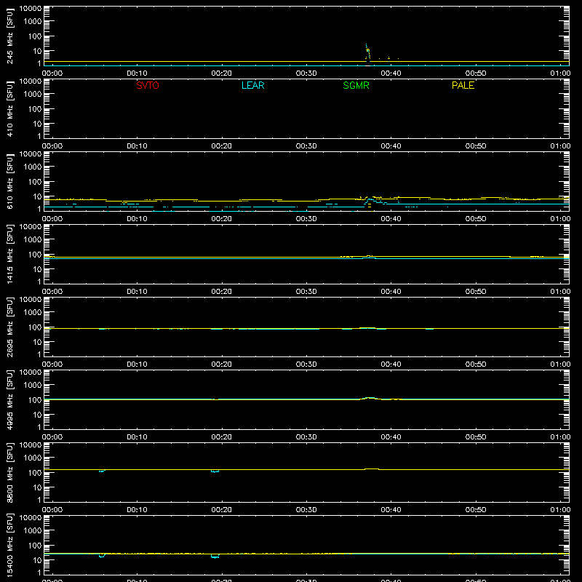The width and height of the screenshot is (582, 582).
Task: Click the cyan dip near 00:20 in 8800 MHz plot
Action: [x=215, y=471]
